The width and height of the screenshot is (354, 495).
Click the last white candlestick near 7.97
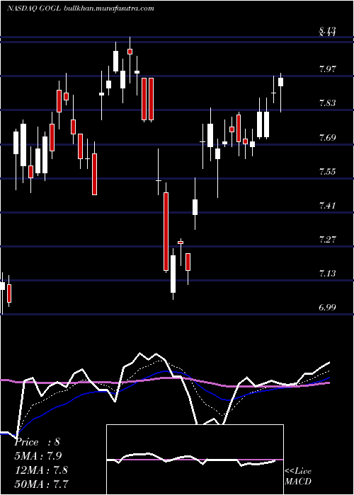click(x=280, y=82)
